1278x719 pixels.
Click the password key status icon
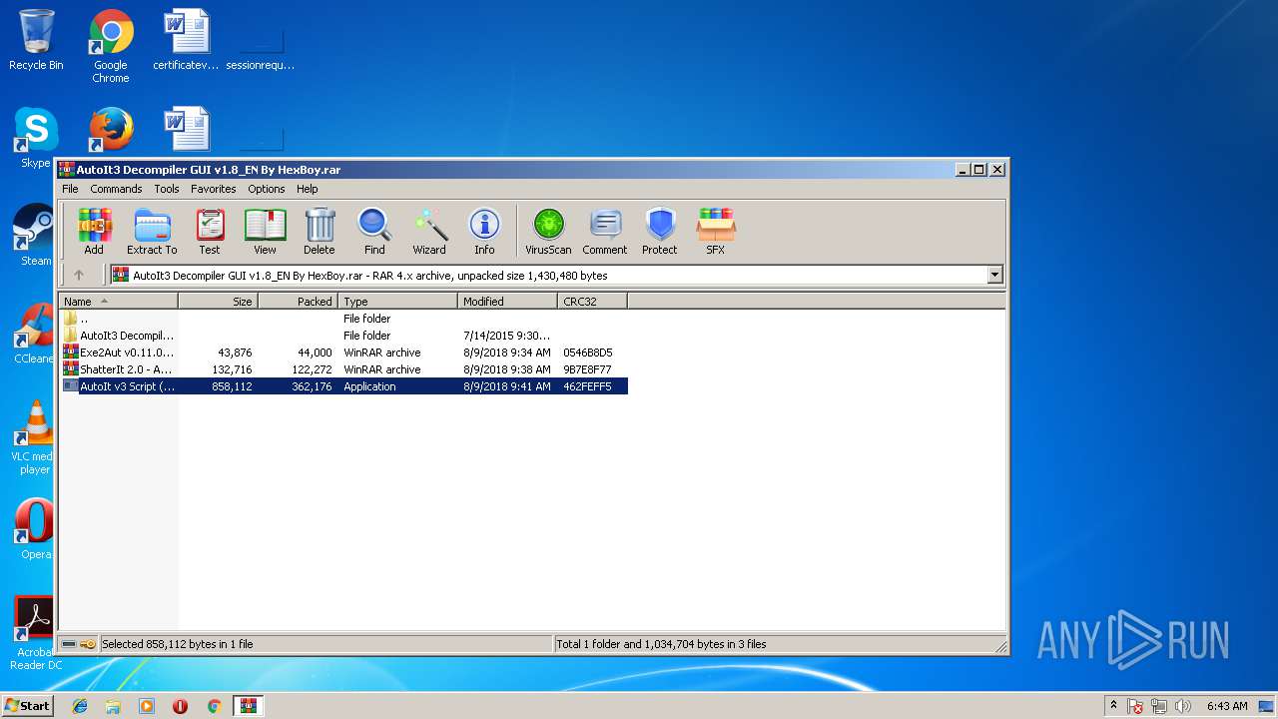[x=88, y=644]
